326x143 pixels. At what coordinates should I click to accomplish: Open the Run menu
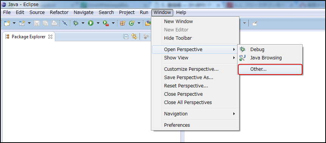pos(144,12)
